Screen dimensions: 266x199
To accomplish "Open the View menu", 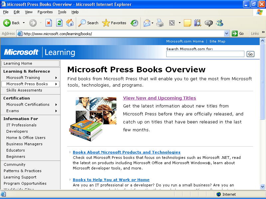I will coord(29,12).
